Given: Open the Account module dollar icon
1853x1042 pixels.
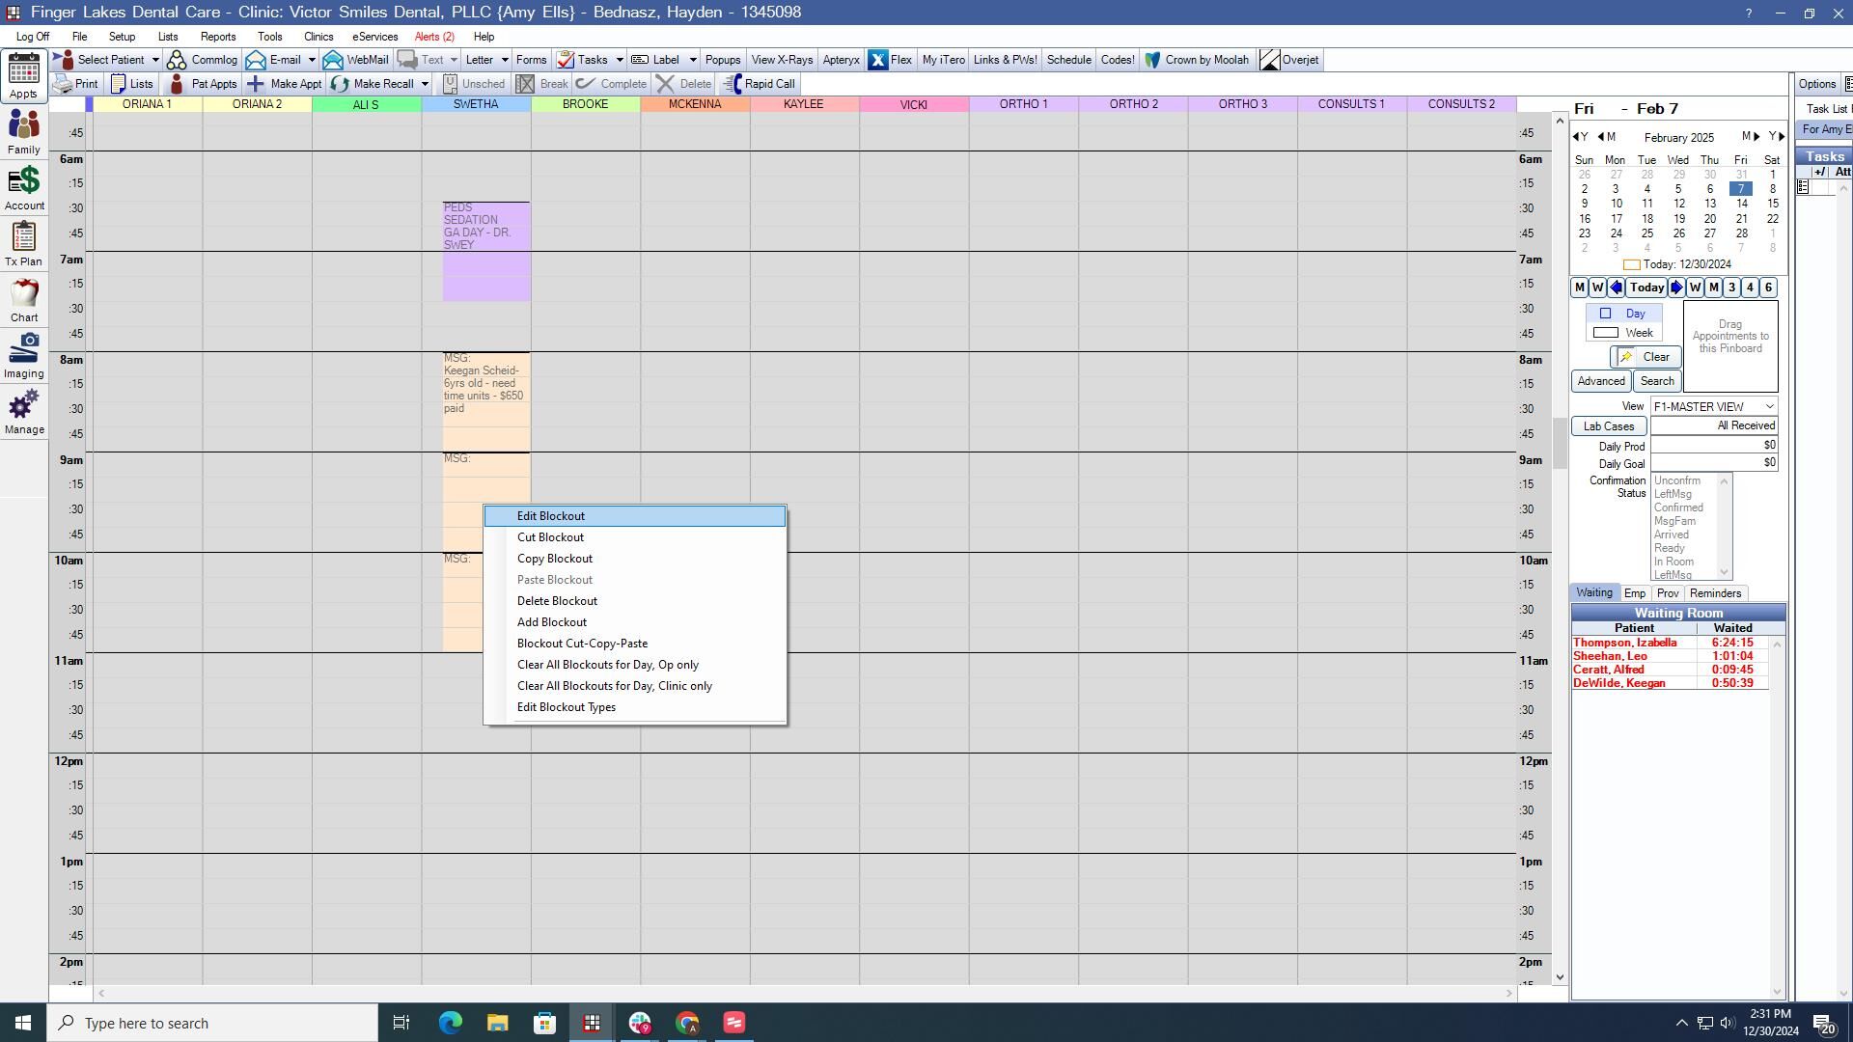Looking at the screenshot, I should pyautogui.click(x=23, y=181).
